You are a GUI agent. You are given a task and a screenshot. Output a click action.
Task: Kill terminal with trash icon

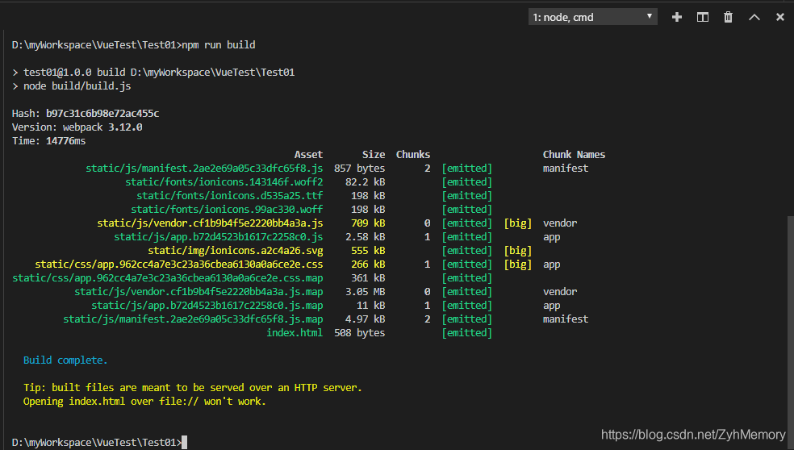point(728,17)
